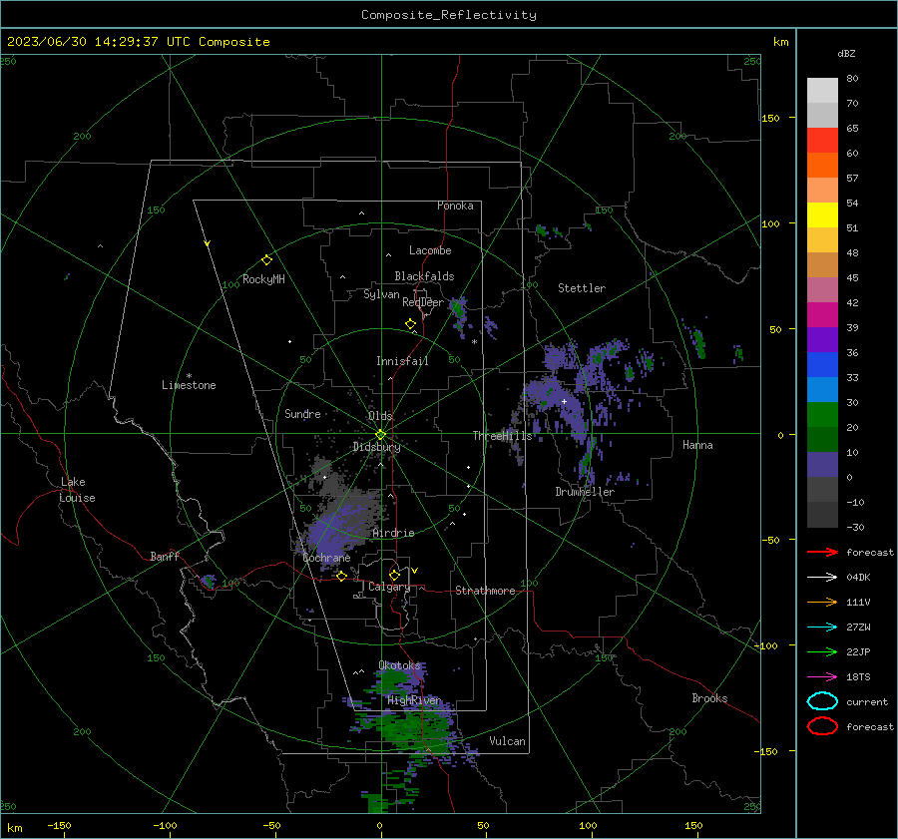Click the Brooks city label
Image resolution: width=898 pixels, height=839 pixels.
pyautogui.click(x=709, y=698)
